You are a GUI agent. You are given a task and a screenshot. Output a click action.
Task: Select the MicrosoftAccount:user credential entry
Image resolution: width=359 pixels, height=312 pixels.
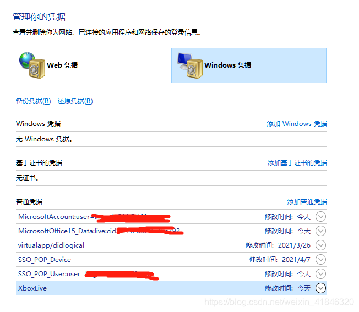[x=171, y=216]
